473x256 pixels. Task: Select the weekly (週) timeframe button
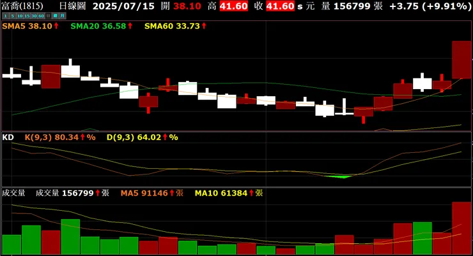coord(56,16)
